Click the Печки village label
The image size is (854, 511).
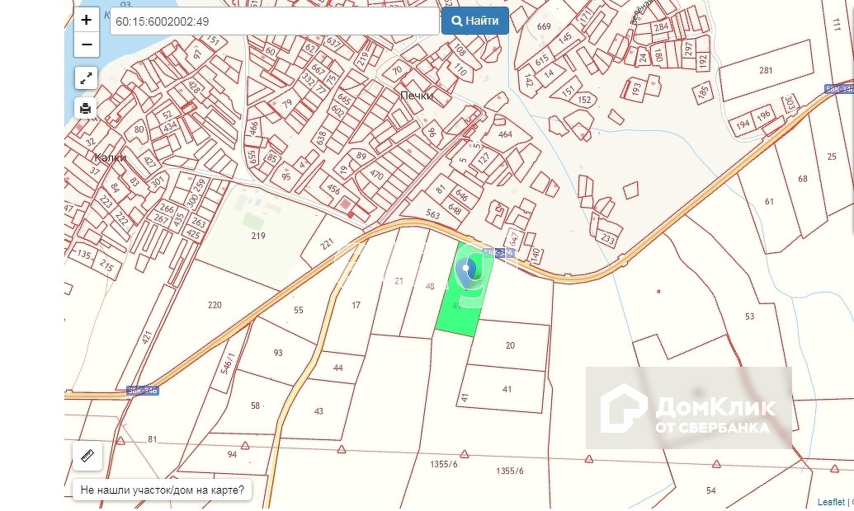point(417,96)
